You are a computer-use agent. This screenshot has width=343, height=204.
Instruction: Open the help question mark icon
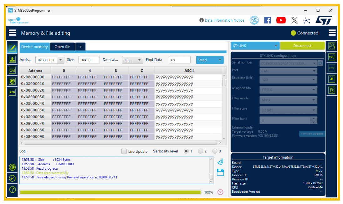click(x=12, y=189)
